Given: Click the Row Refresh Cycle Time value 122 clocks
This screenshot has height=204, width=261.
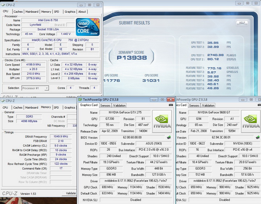Looking at the screenshot, I should tap(61, 164).
